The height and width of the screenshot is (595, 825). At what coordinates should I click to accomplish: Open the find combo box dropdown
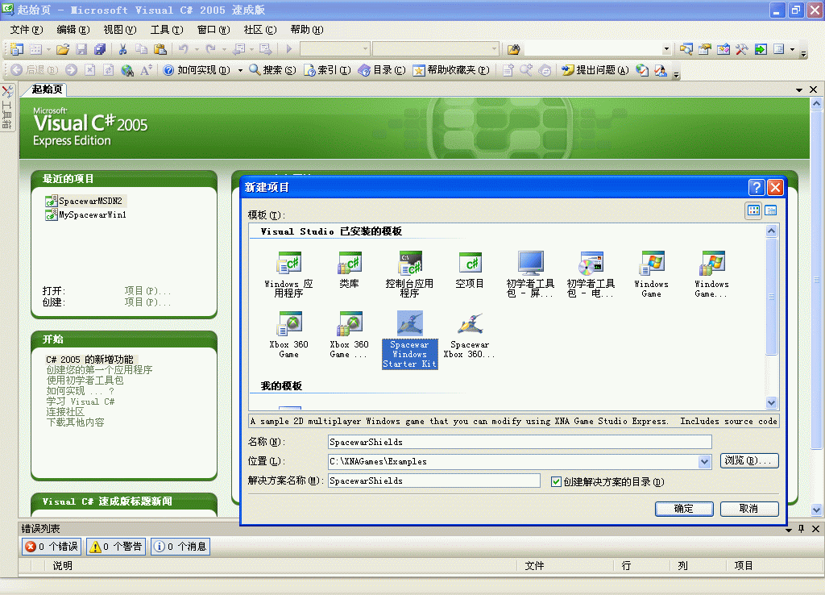[666, 49]
